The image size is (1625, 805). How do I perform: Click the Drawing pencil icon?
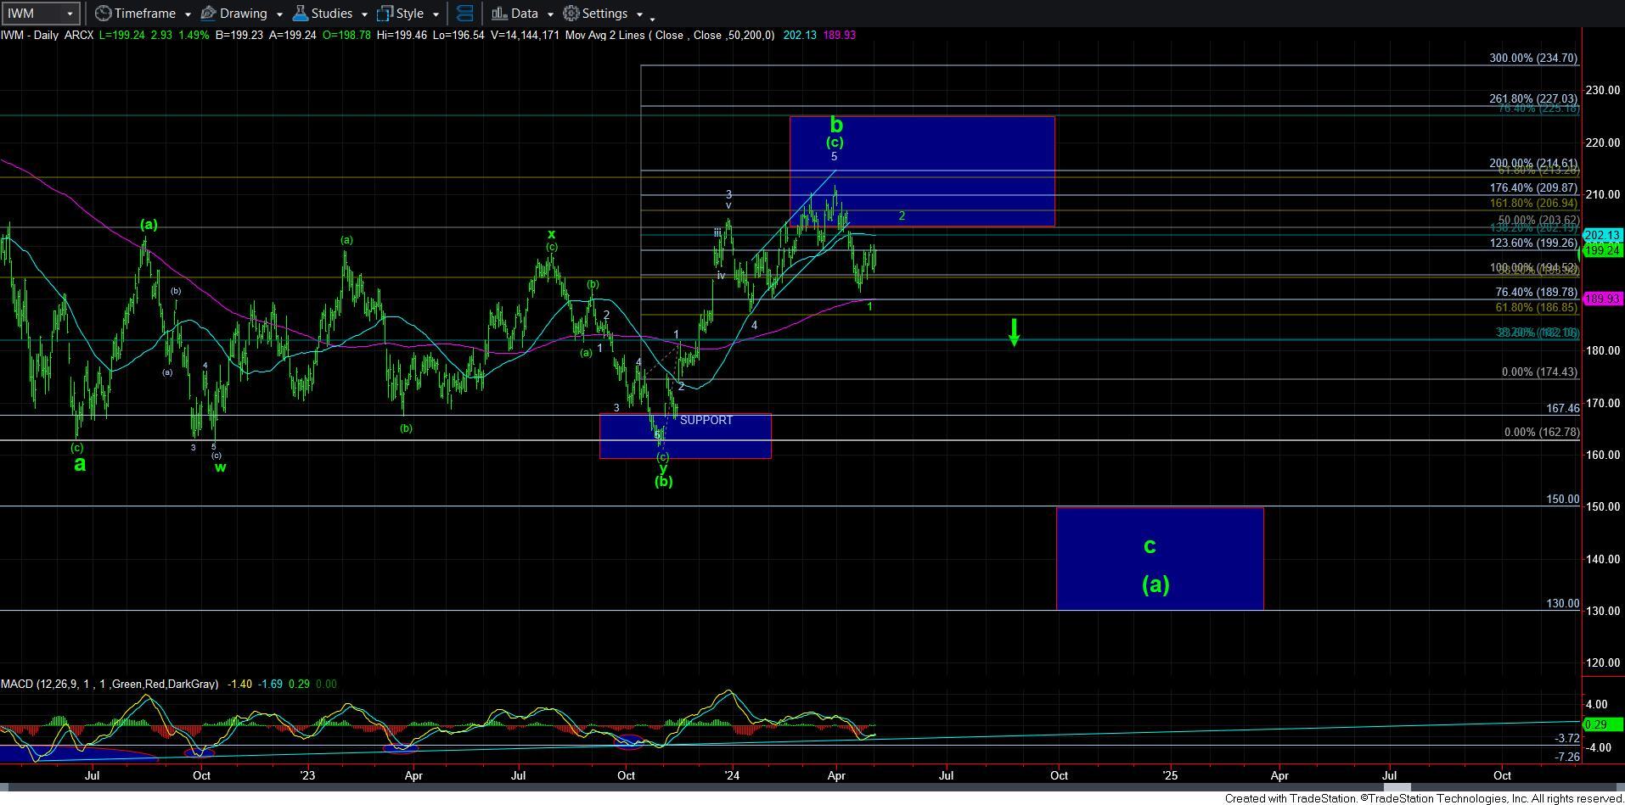[x=208, y=14]
